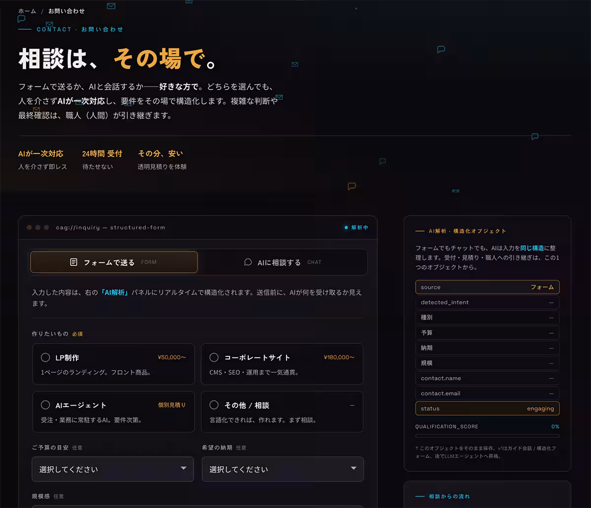Click the 規模 row in AI解析 panel
Image resolution: width=591 pixels, height=508 pixels.
pyautogui.click(x=487, y=363)
